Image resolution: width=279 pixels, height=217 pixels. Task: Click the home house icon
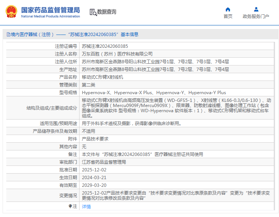point(228,9)
